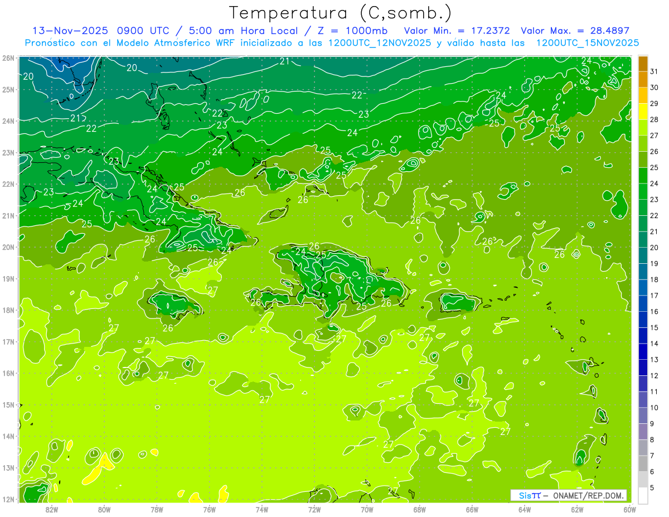This screenshot has width=669, height=517.
Task: Select the '5:00 am Hora Local' text
Action: [244, 30]
